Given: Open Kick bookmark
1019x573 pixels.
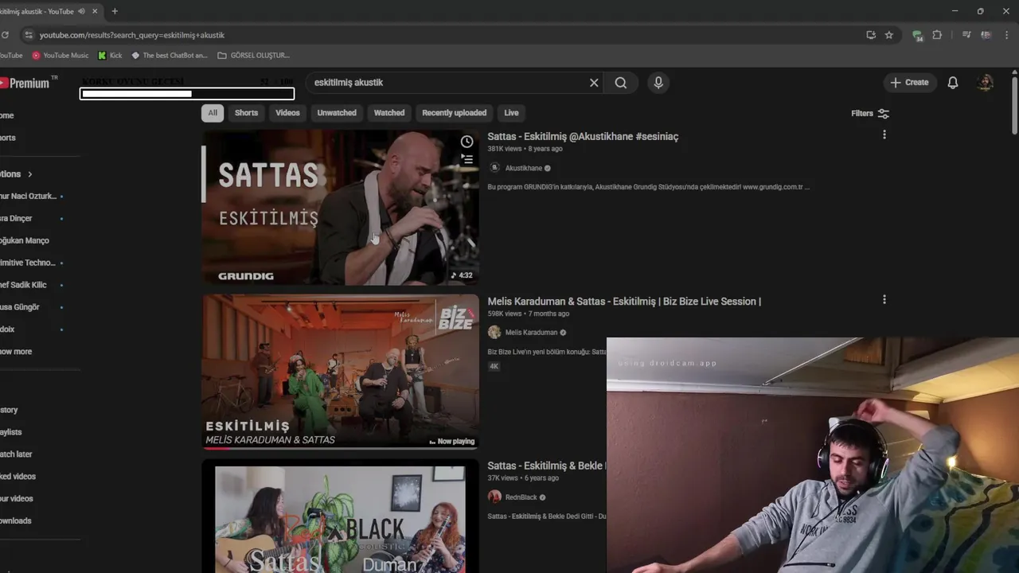Looking at the screenshot, I should point(110,56).
